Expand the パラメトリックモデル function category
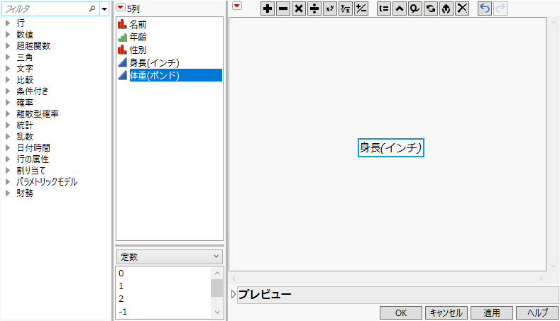The image size is (560, 321). (x=8, y=181)
